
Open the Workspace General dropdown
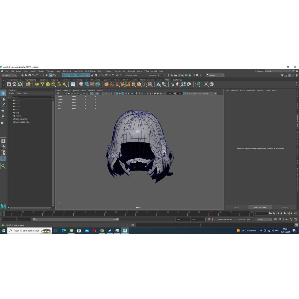[x=280, y=71]
